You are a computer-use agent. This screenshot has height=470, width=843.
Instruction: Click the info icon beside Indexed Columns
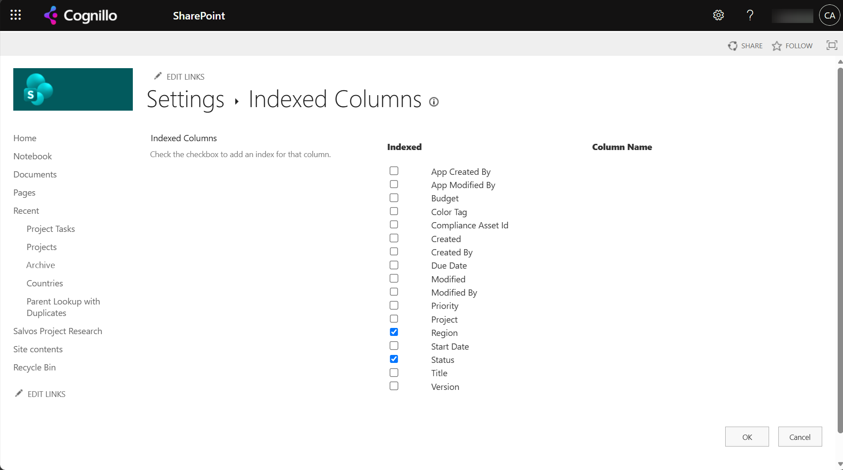pos(434,102)
